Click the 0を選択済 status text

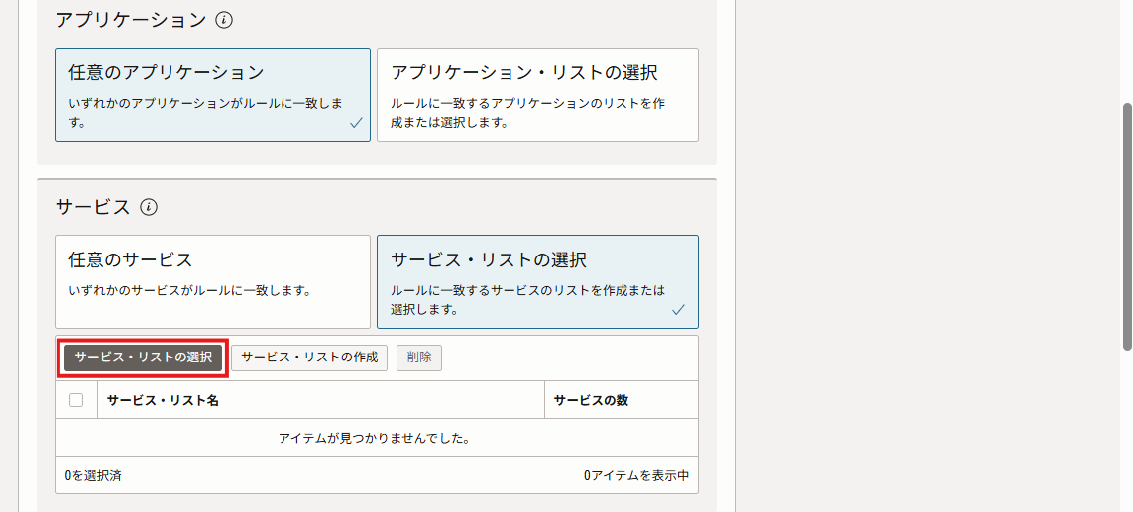(x=93, y=475)
